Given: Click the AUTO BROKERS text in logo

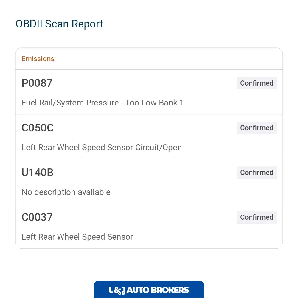Looking at the screenshot, I should pos(158,290).
